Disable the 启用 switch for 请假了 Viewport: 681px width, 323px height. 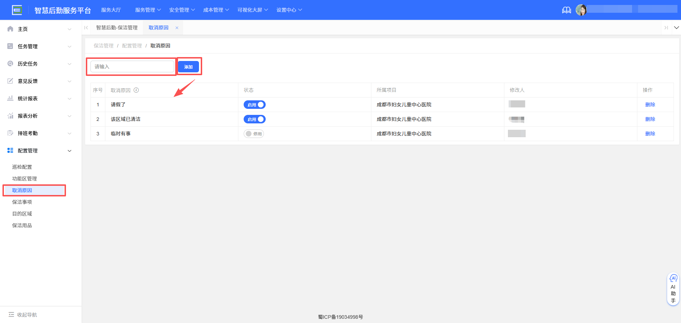[254, 104]
